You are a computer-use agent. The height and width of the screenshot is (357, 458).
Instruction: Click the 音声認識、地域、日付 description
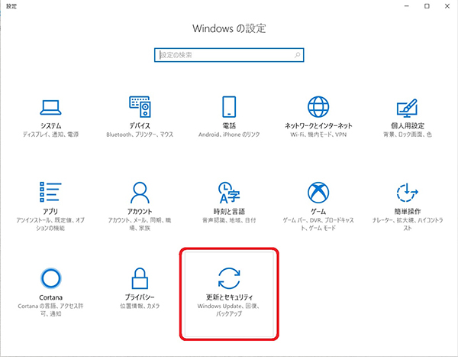coord(229,220)
